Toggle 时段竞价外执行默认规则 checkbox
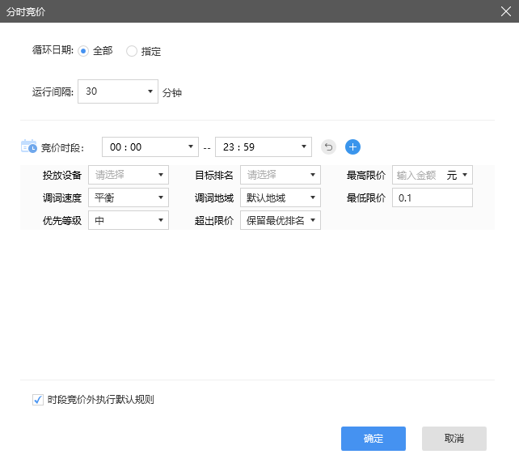The height and width of the screenshot is (467, 519). pyautogui.click(x=38, y=399)
